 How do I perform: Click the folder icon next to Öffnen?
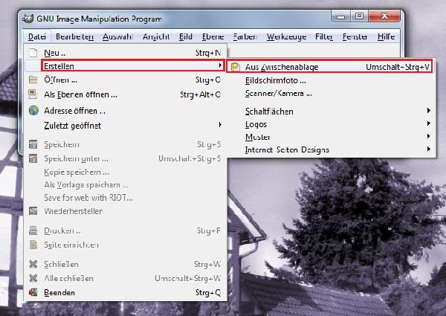click(x=33, y=80)
